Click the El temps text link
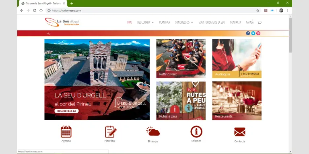Screen dimensions: 309x154 (x=153, y=141)
